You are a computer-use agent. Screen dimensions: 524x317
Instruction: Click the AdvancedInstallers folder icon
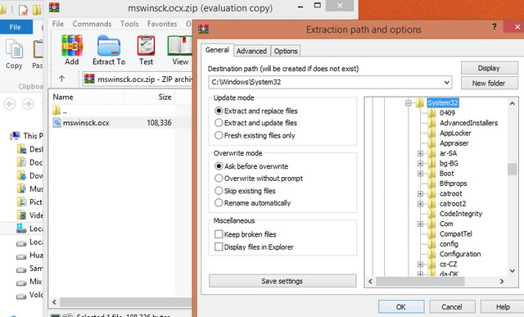[x=431, y=123]
